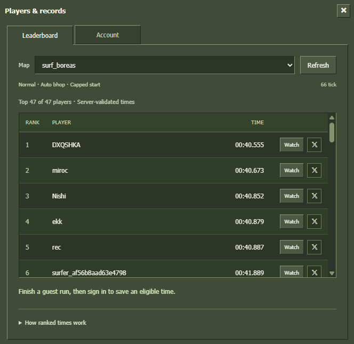
Task: Click player name rec
Action: pos(57,247)
